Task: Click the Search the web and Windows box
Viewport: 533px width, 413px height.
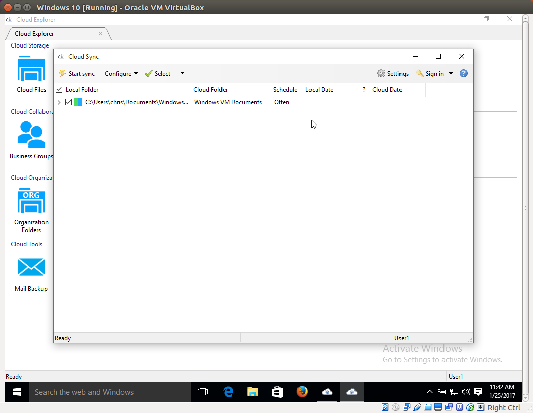Action: click(109, 392)
